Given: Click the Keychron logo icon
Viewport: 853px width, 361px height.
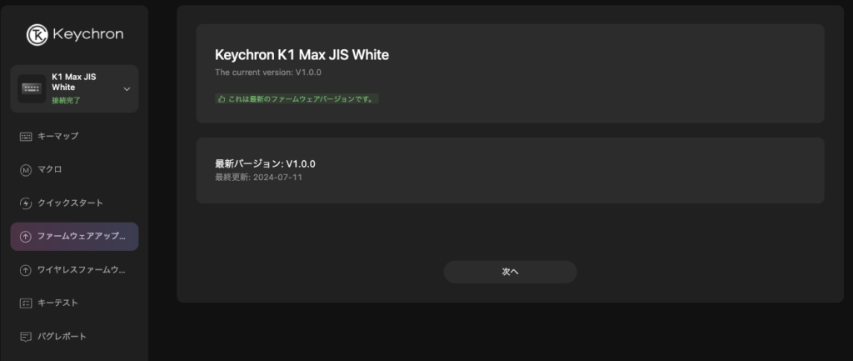Looking at the screenshot, I should tap(37, 34).
